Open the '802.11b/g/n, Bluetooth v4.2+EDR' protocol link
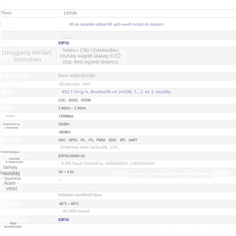236x236 pixels. tap(116, 92)
